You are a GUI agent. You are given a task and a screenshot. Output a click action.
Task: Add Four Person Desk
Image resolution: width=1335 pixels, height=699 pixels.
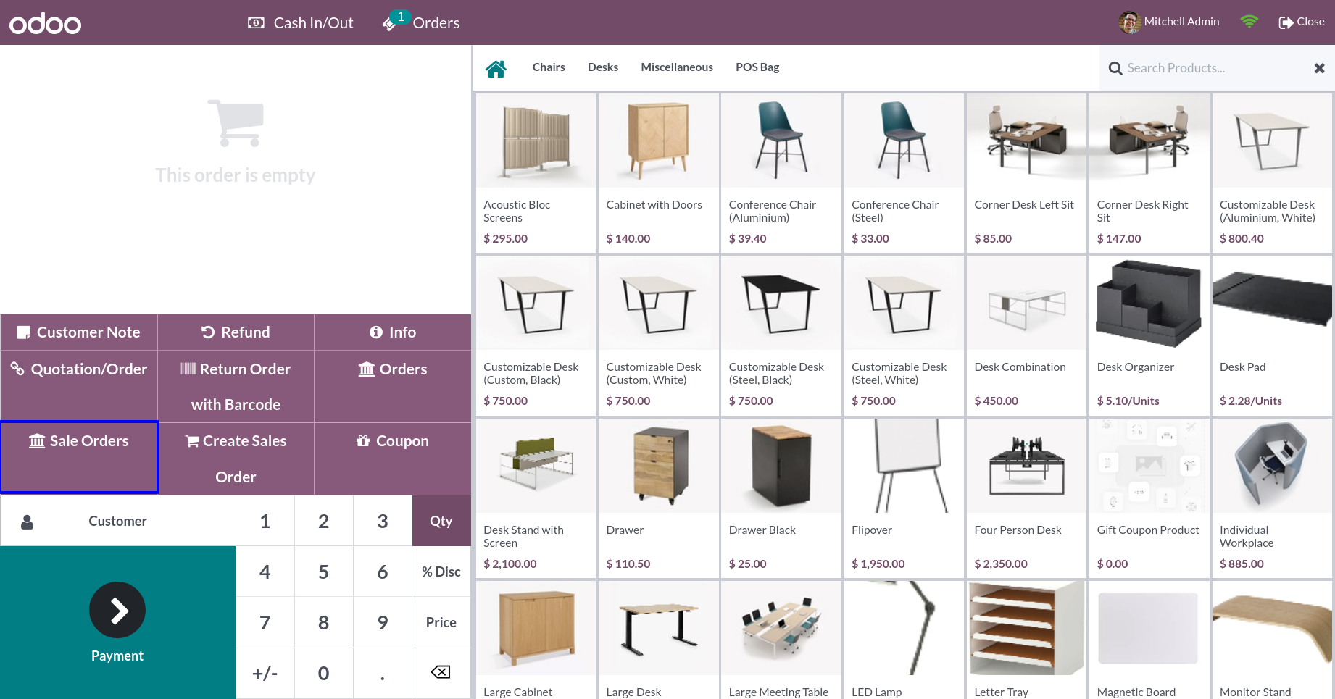click(1026, 498)
